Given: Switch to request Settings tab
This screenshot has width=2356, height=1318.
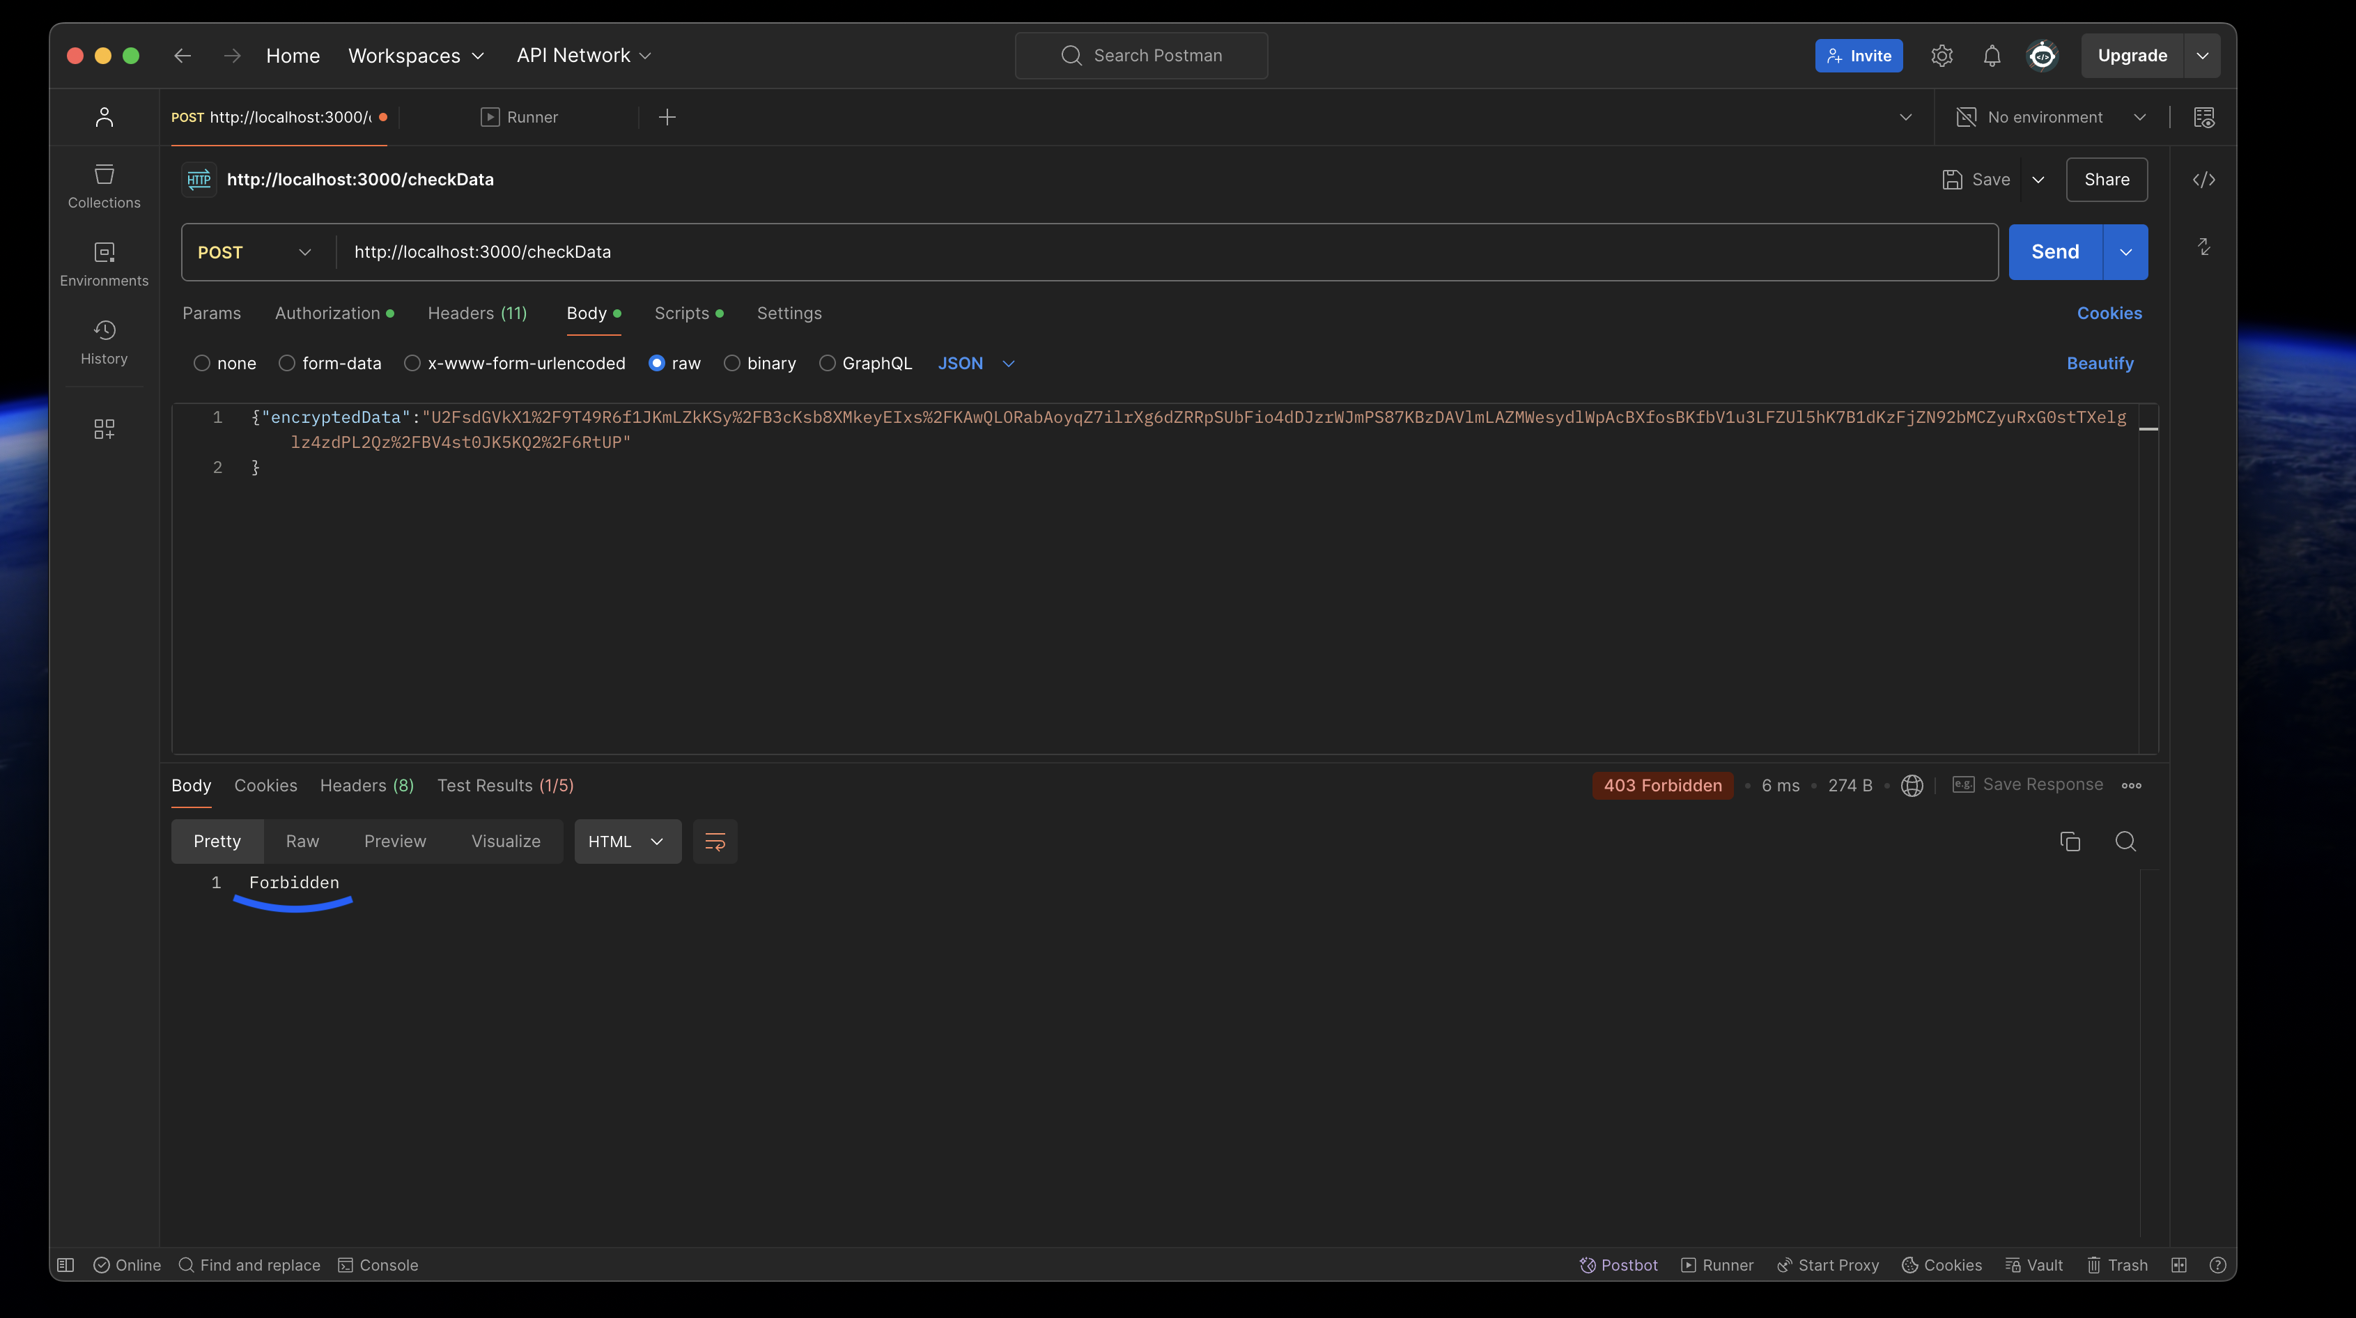Looking at the screenshot, I should point(789,313).
